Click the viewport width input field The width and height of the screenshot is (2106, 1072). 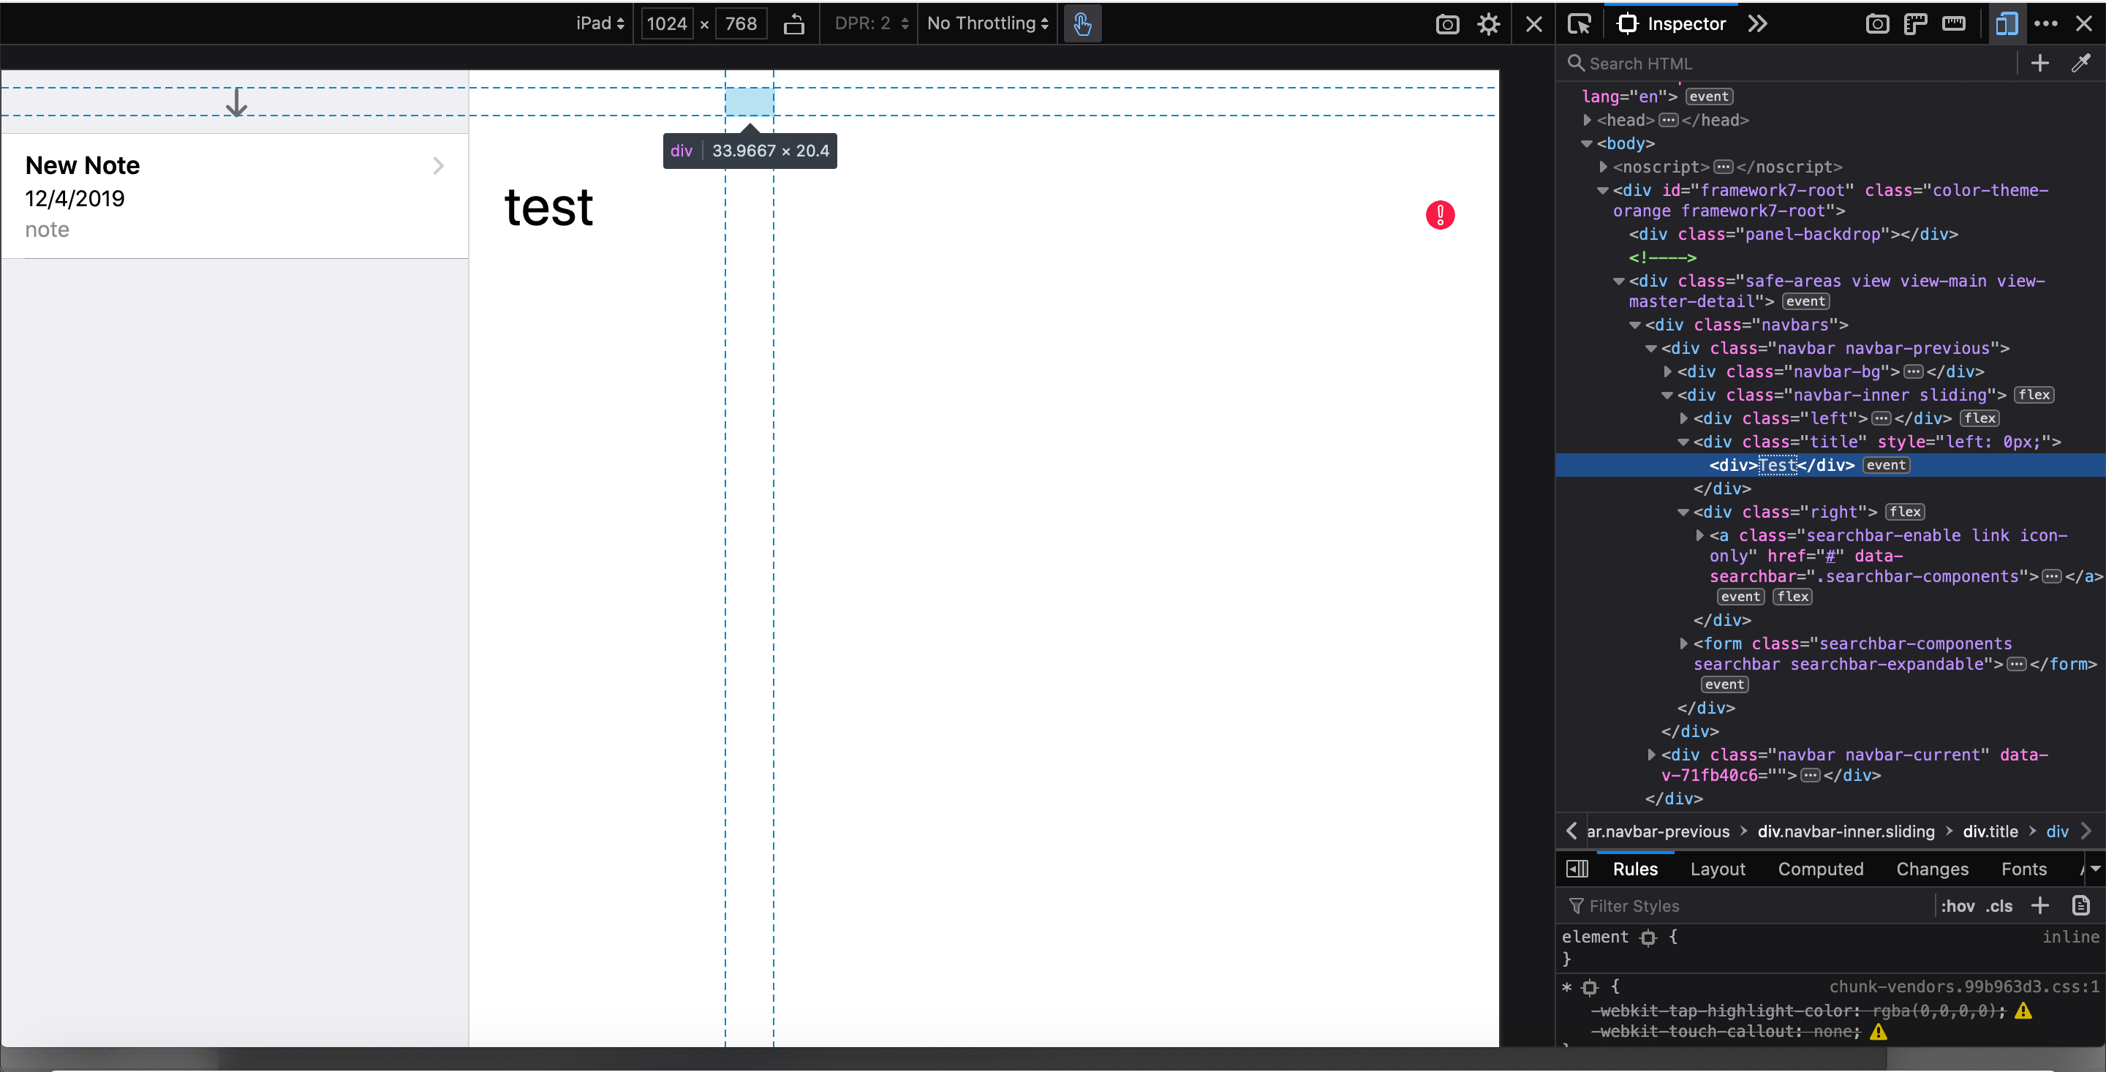pyautogui.click(x=669, y=23)
